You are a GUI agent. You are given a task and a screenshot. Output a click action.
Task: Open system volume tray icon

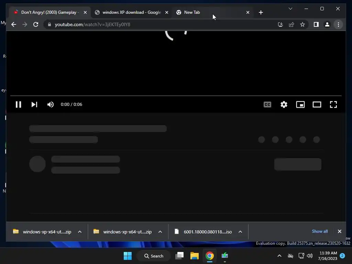coord(310,256)
